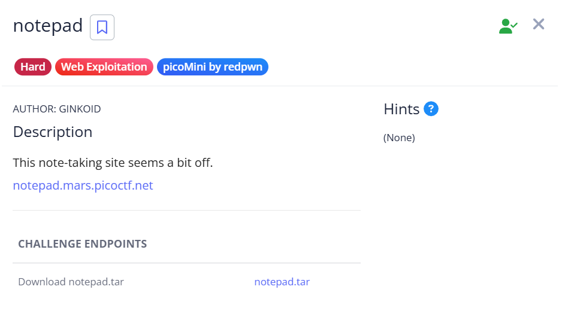Click the "Download notepad.tar" row label
The width and height of the screenshot is (562, 323).
(x=71, y=282)
